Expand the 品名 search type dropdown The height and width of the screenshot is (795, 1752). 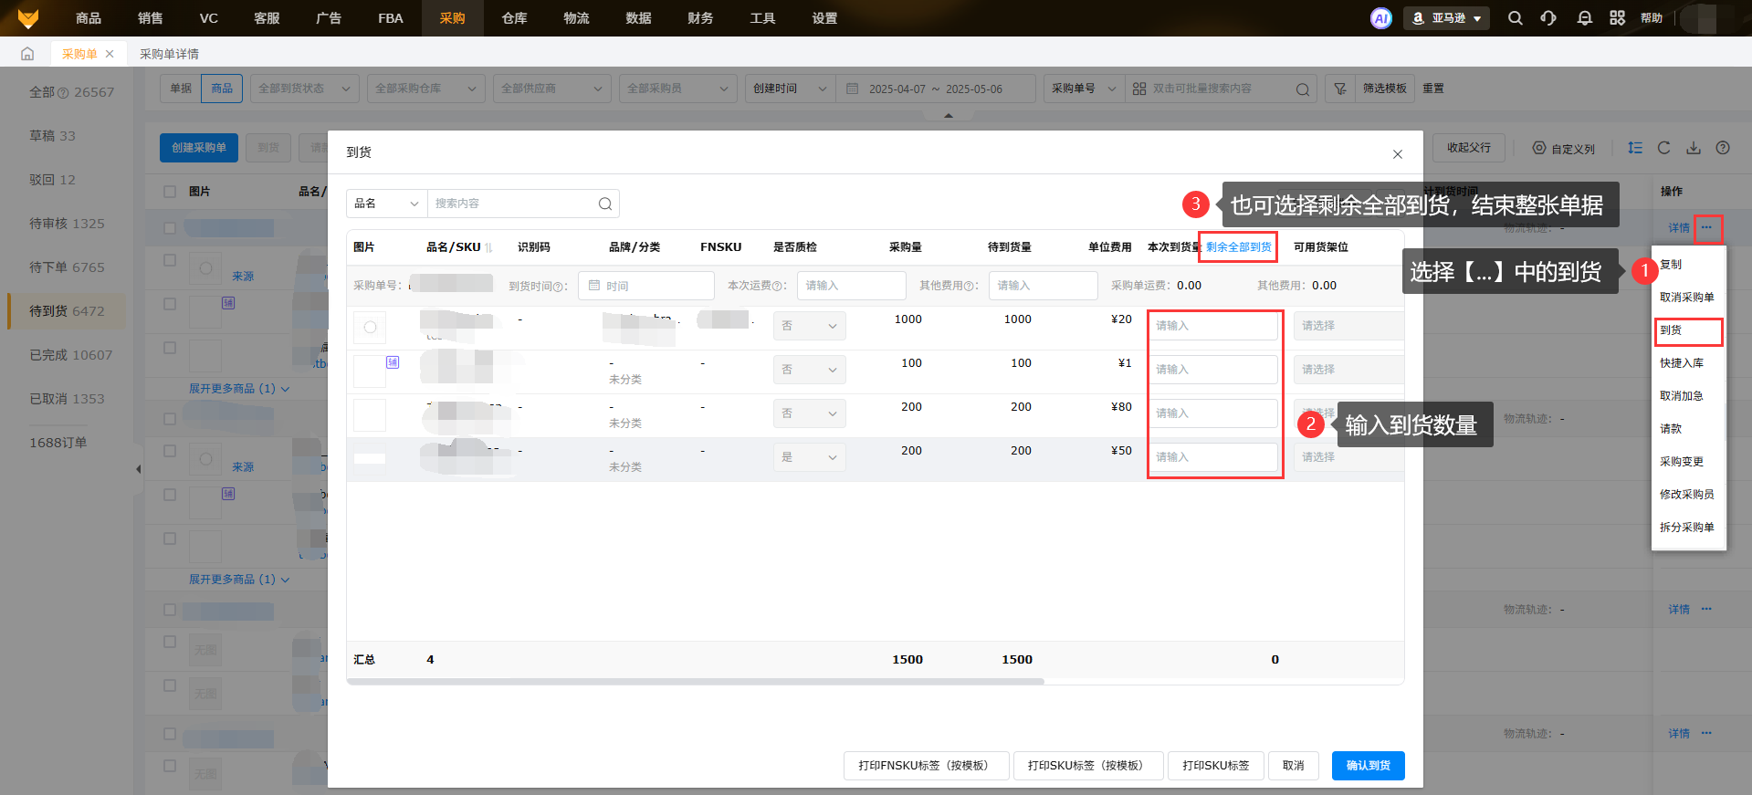click(387, 204)
